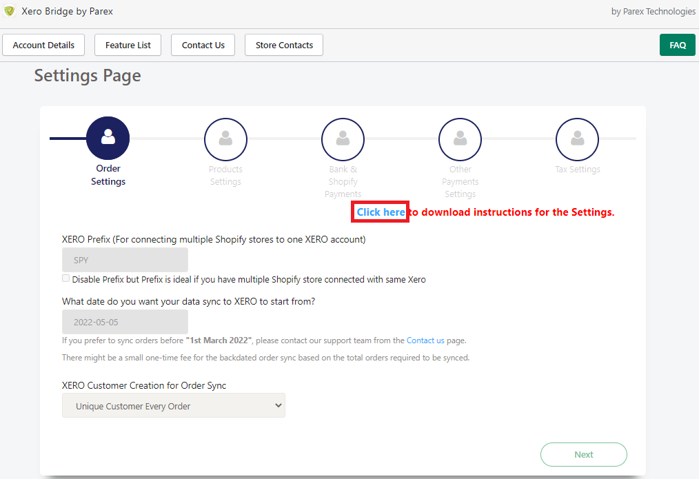Open the Account Details tab
Viewport: 699px width, 479px height.
(x=43, y=45)
